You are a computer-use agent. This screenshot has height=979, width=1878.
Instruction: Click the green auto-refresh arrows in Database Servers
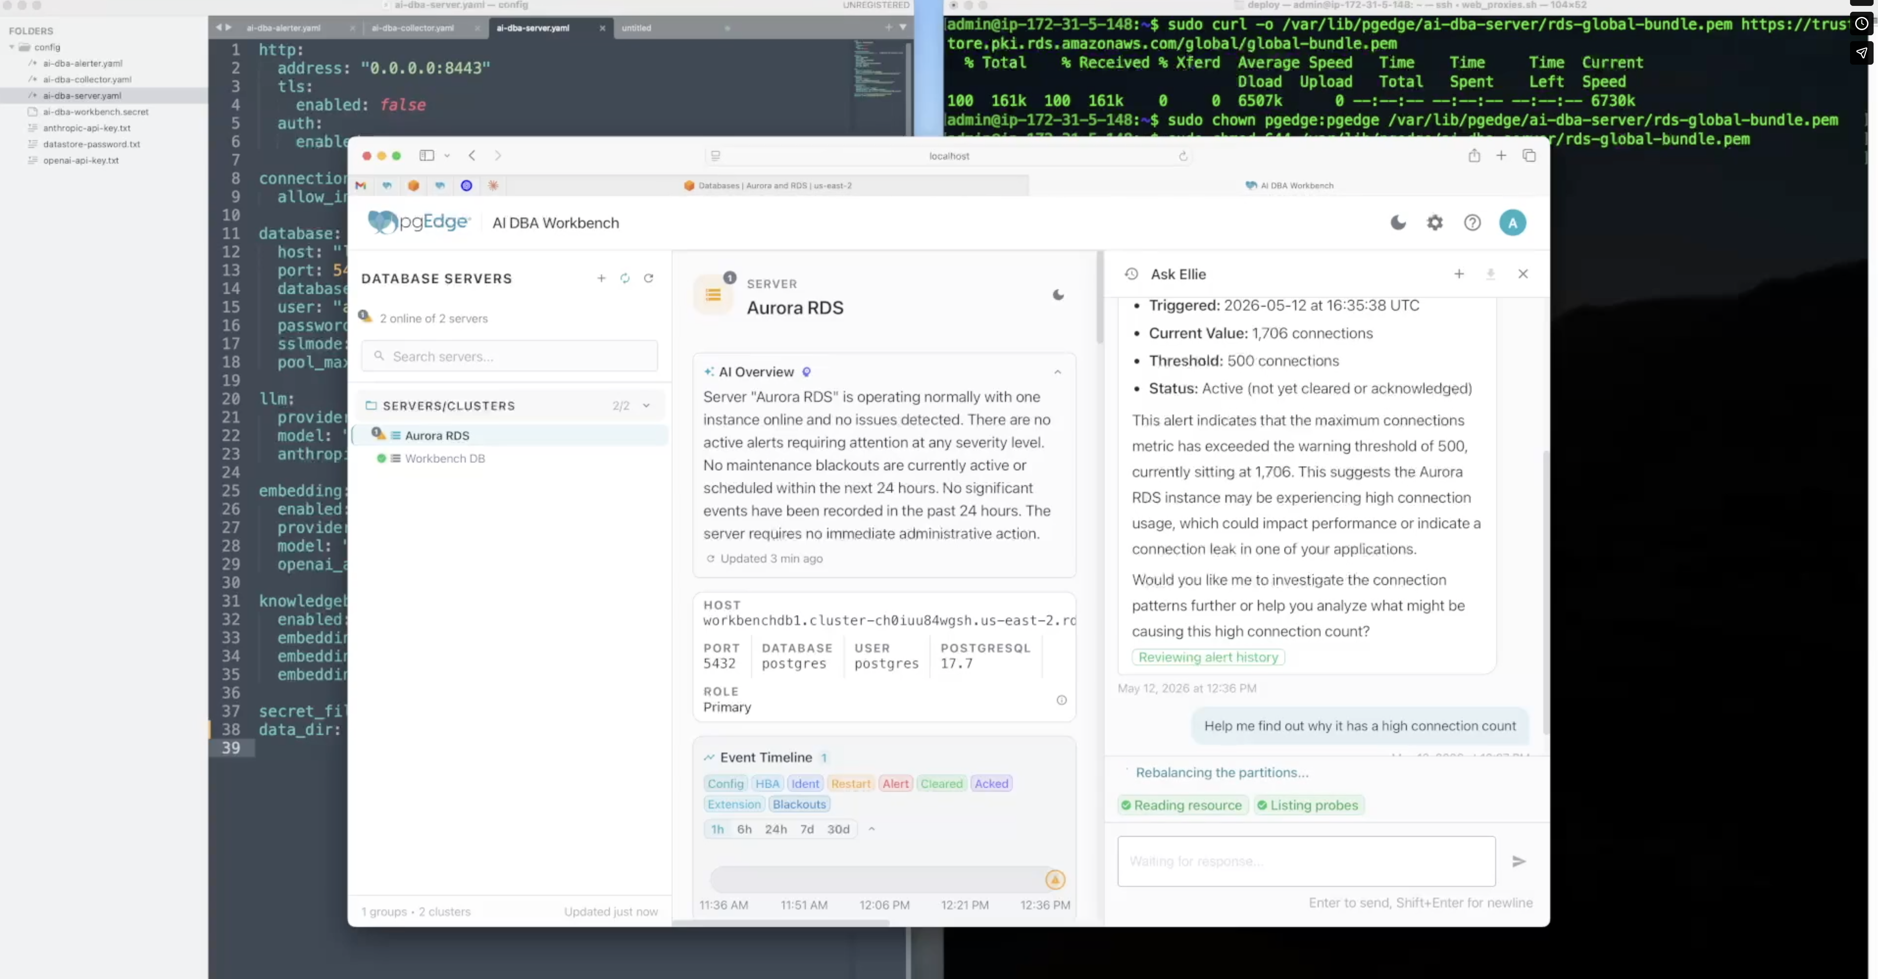(x=625, y=279)
